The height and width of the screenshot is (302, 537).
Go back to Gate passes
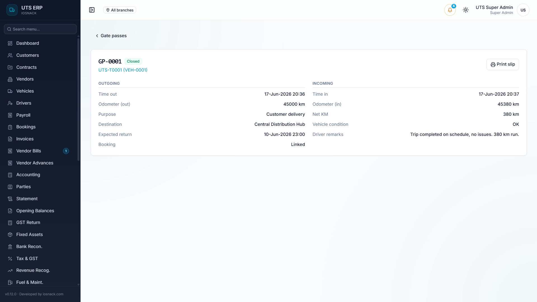(x=111, y=36)
